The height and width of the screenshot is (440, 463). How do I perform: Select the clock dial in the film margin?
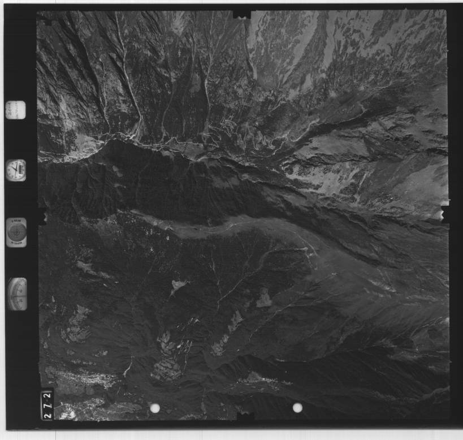16,170
